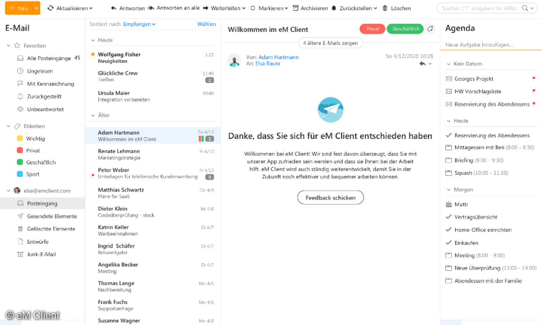
Task: Click the Neu new message button
Action: pos(19,8)
